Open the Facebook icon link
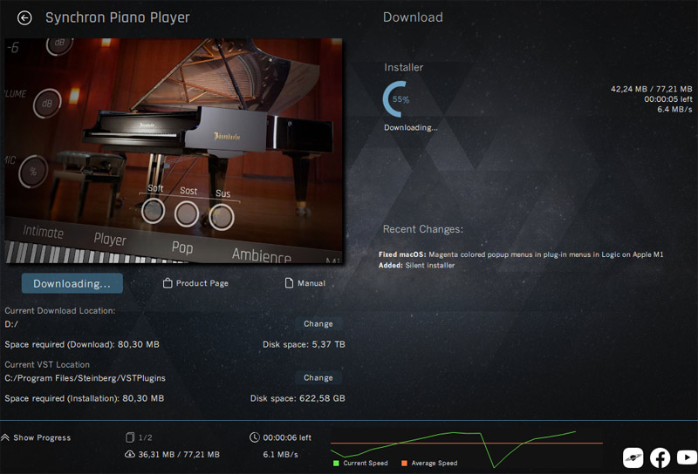 [x=660, y=457]
